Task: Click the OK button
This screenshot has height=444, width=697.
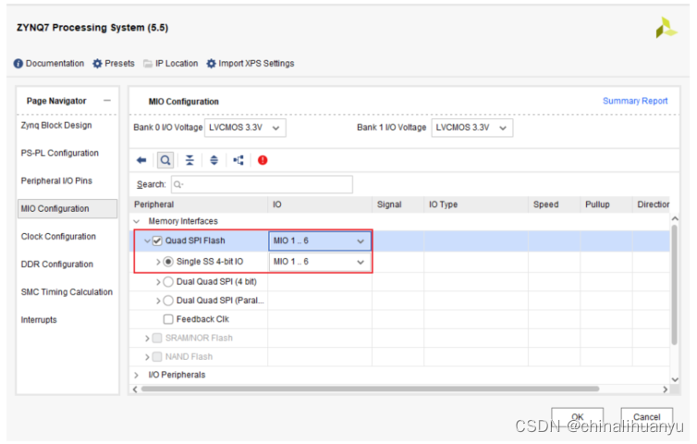Action: [577, 417]
